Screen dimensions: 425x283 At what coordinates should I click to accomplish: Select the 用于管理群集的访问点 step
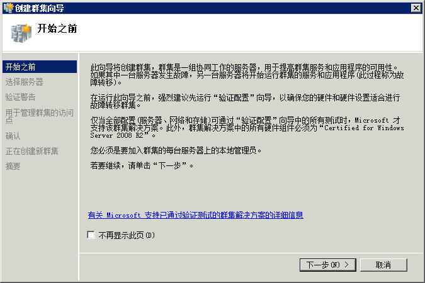pos(40,116)
